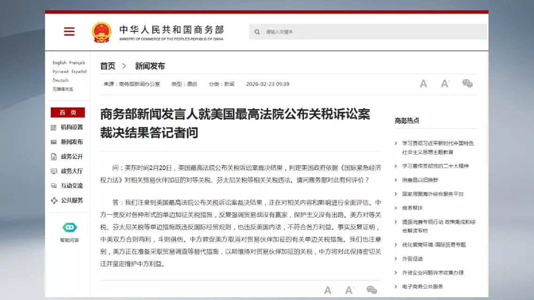The height and width of the screenshot is (300, 534).
Task: Switch language to Deutsch
Action: point(60,80)
